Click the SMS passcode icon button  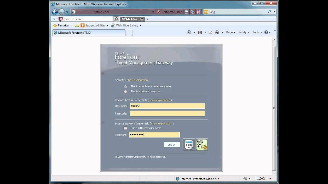point(202,145)
